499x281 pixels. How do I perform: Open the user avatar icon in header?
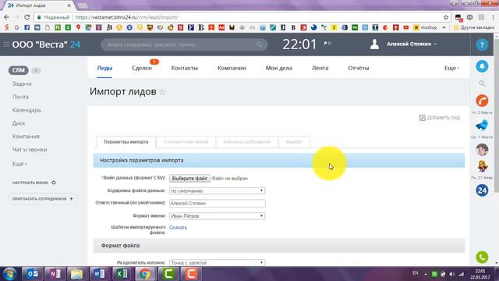374,44
